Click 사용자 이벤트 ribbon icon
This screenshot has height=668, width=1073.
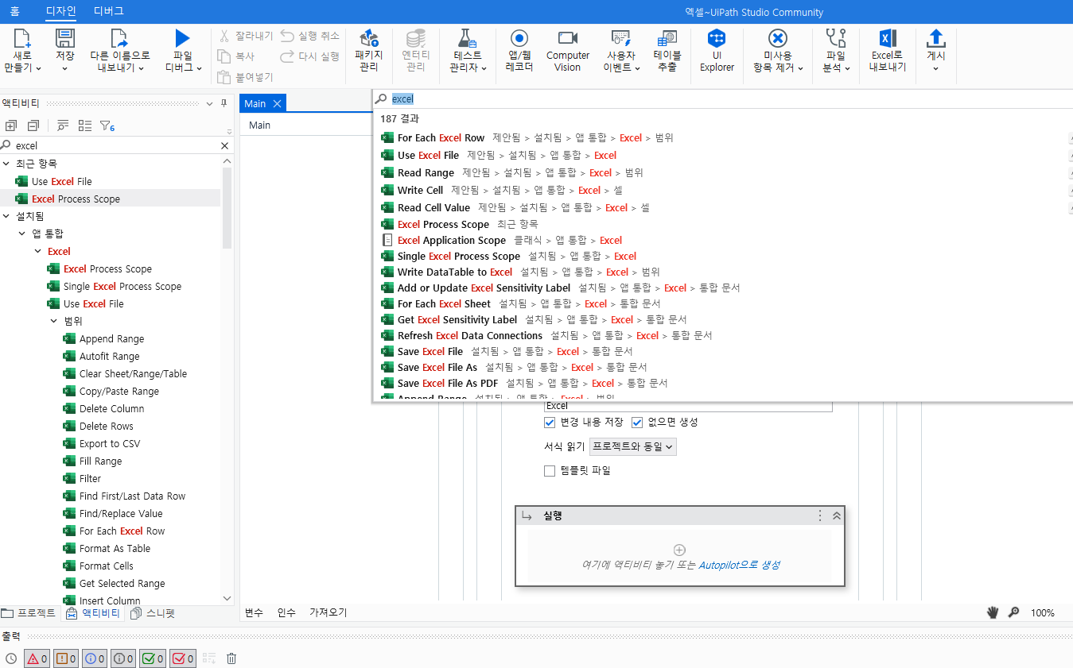pyautogui.click(x=620, y=38)
